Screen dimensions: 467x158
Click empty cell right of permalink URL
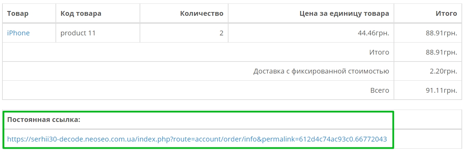[x=427, y=139]
